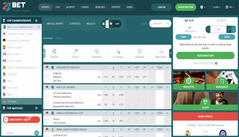Click the France Ligue 1 flag icon
239x137 pixels.
(4, 61)
